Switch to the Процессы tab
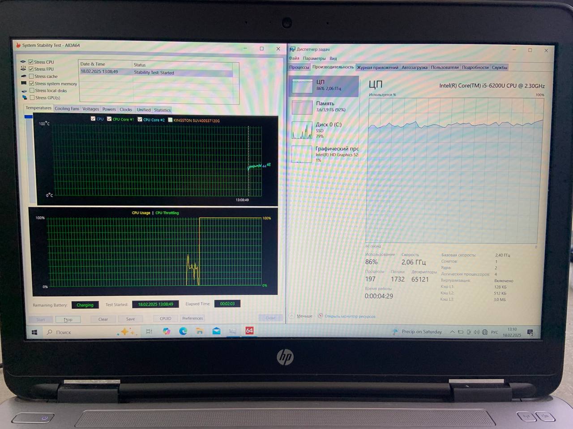This screenshot has width=573, height=429. point(299,67)
